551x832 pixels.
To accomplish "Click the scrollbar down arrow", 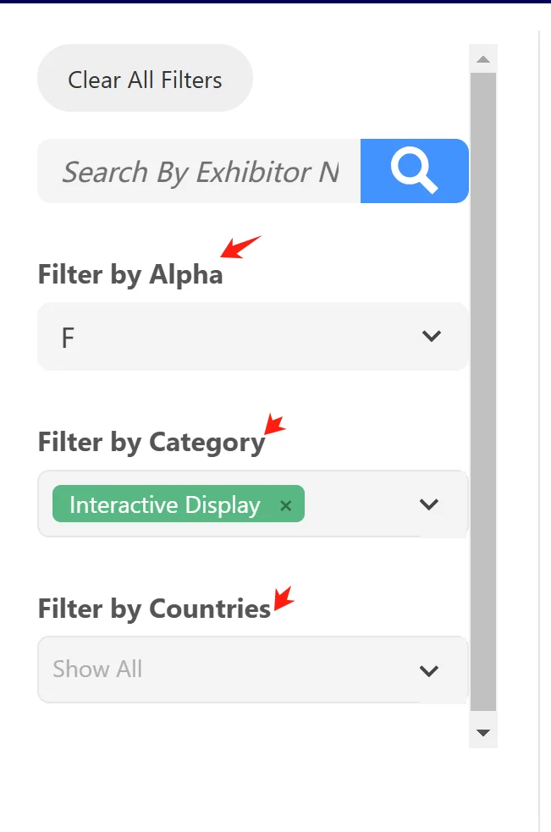I will tap(483, 732).
